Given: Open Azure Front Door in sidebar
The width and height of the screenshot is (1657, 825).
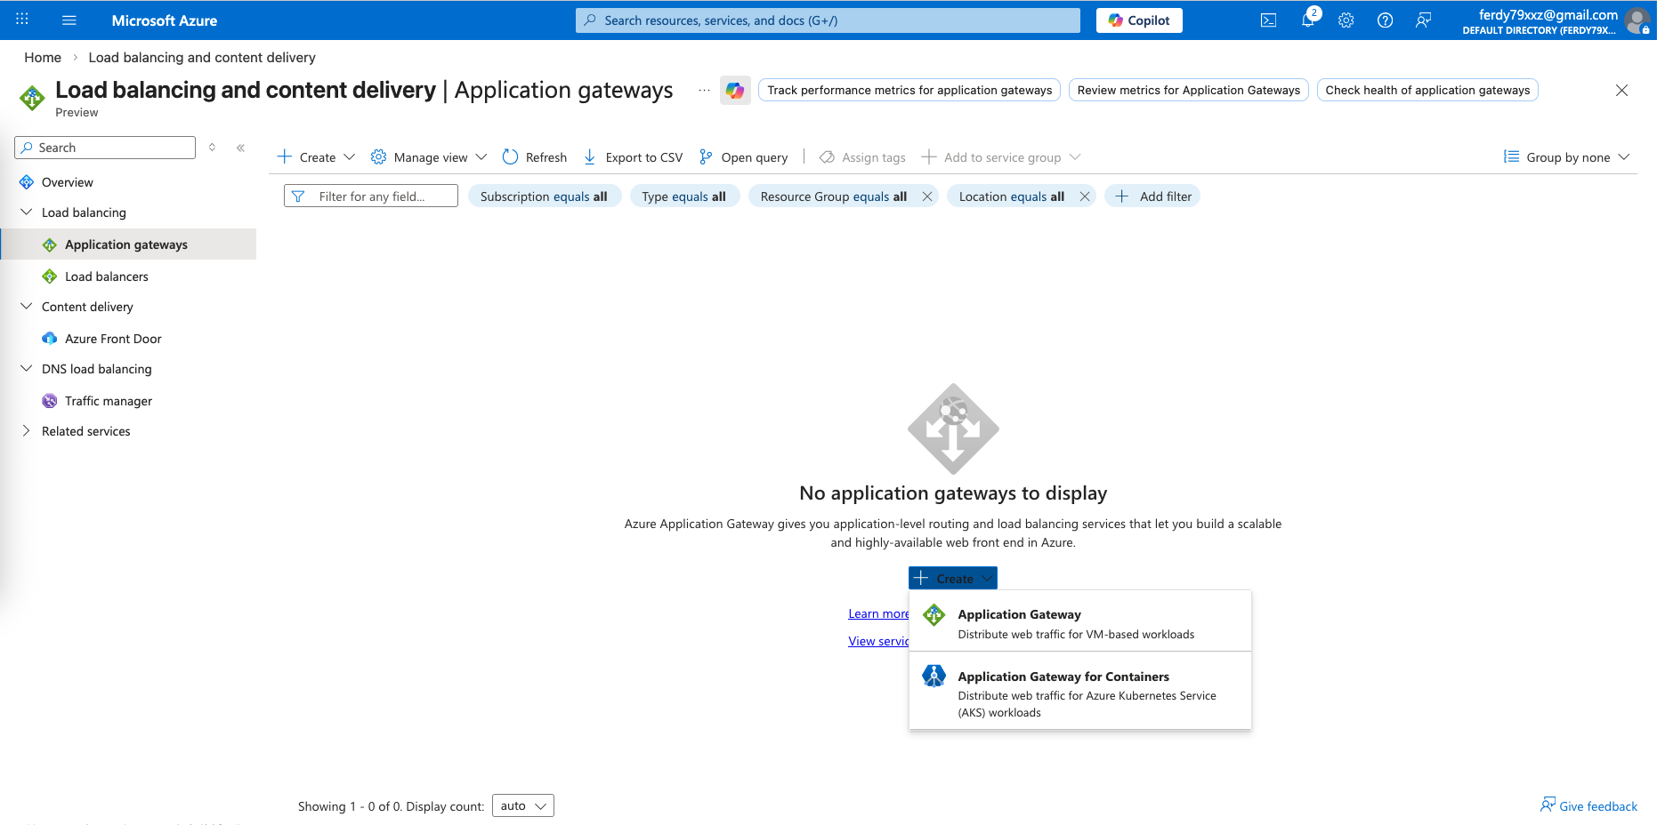Looking at the screenshot, I should (x=113, y=339).
